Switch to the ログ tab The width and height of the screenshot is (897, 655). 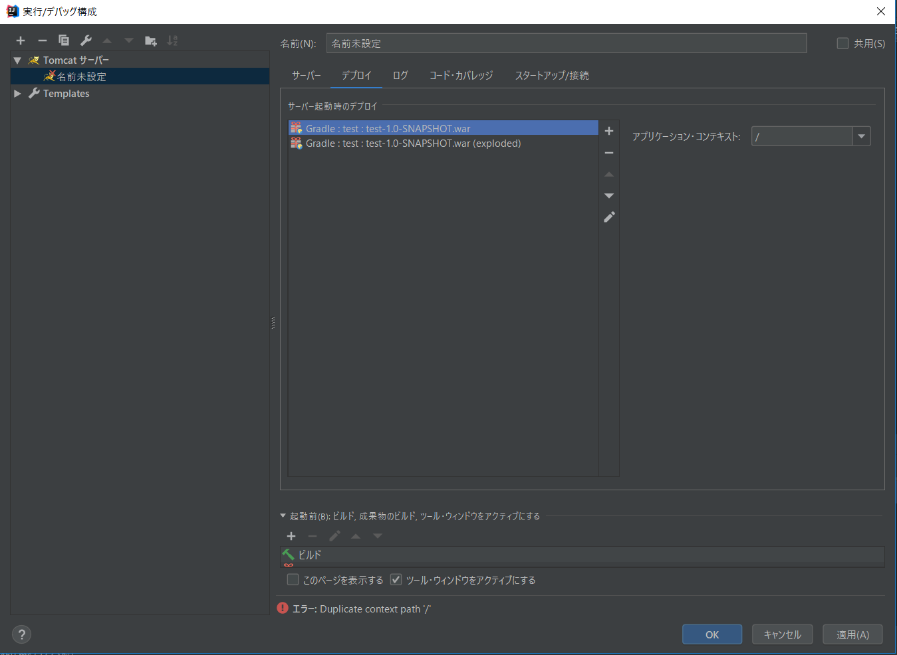tap(400, 75)
